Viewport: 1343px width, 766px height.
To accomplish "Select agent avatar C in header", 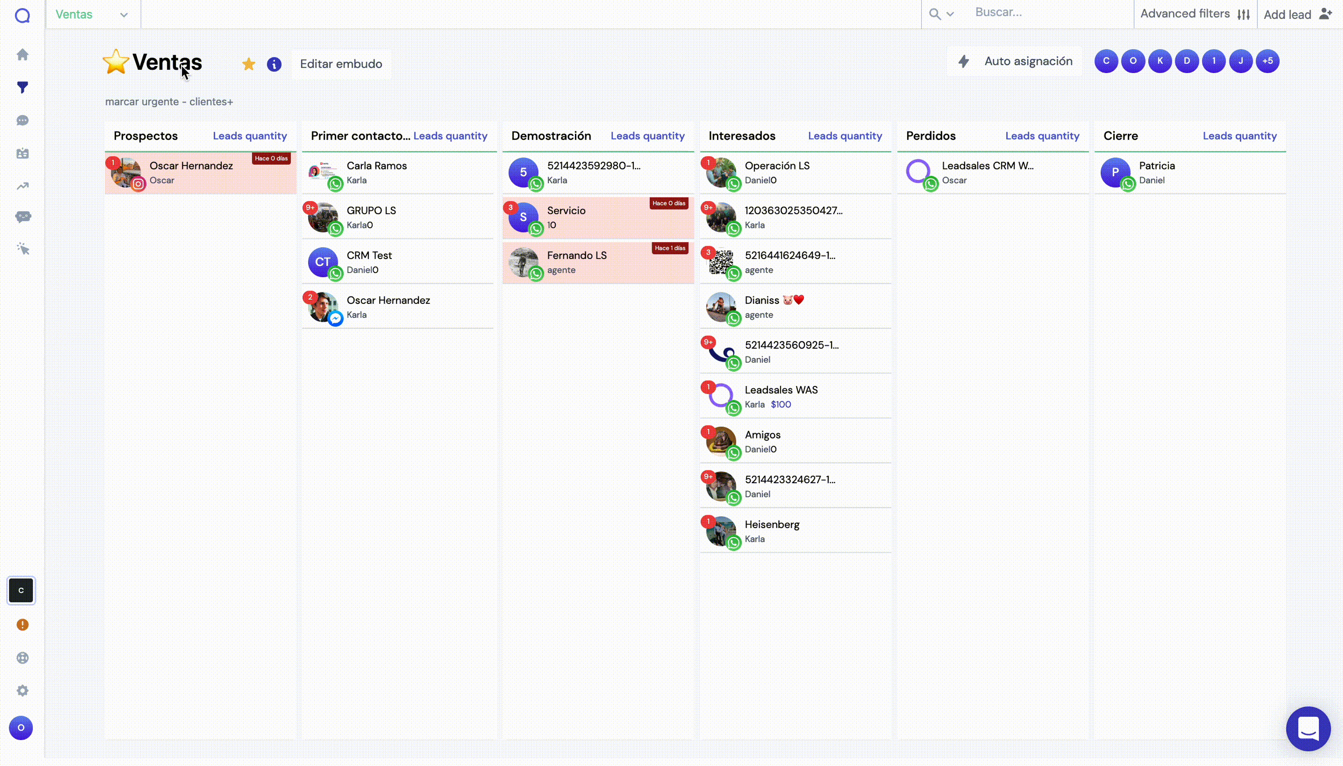I will pyautogui.click(x=1106, y=61).
